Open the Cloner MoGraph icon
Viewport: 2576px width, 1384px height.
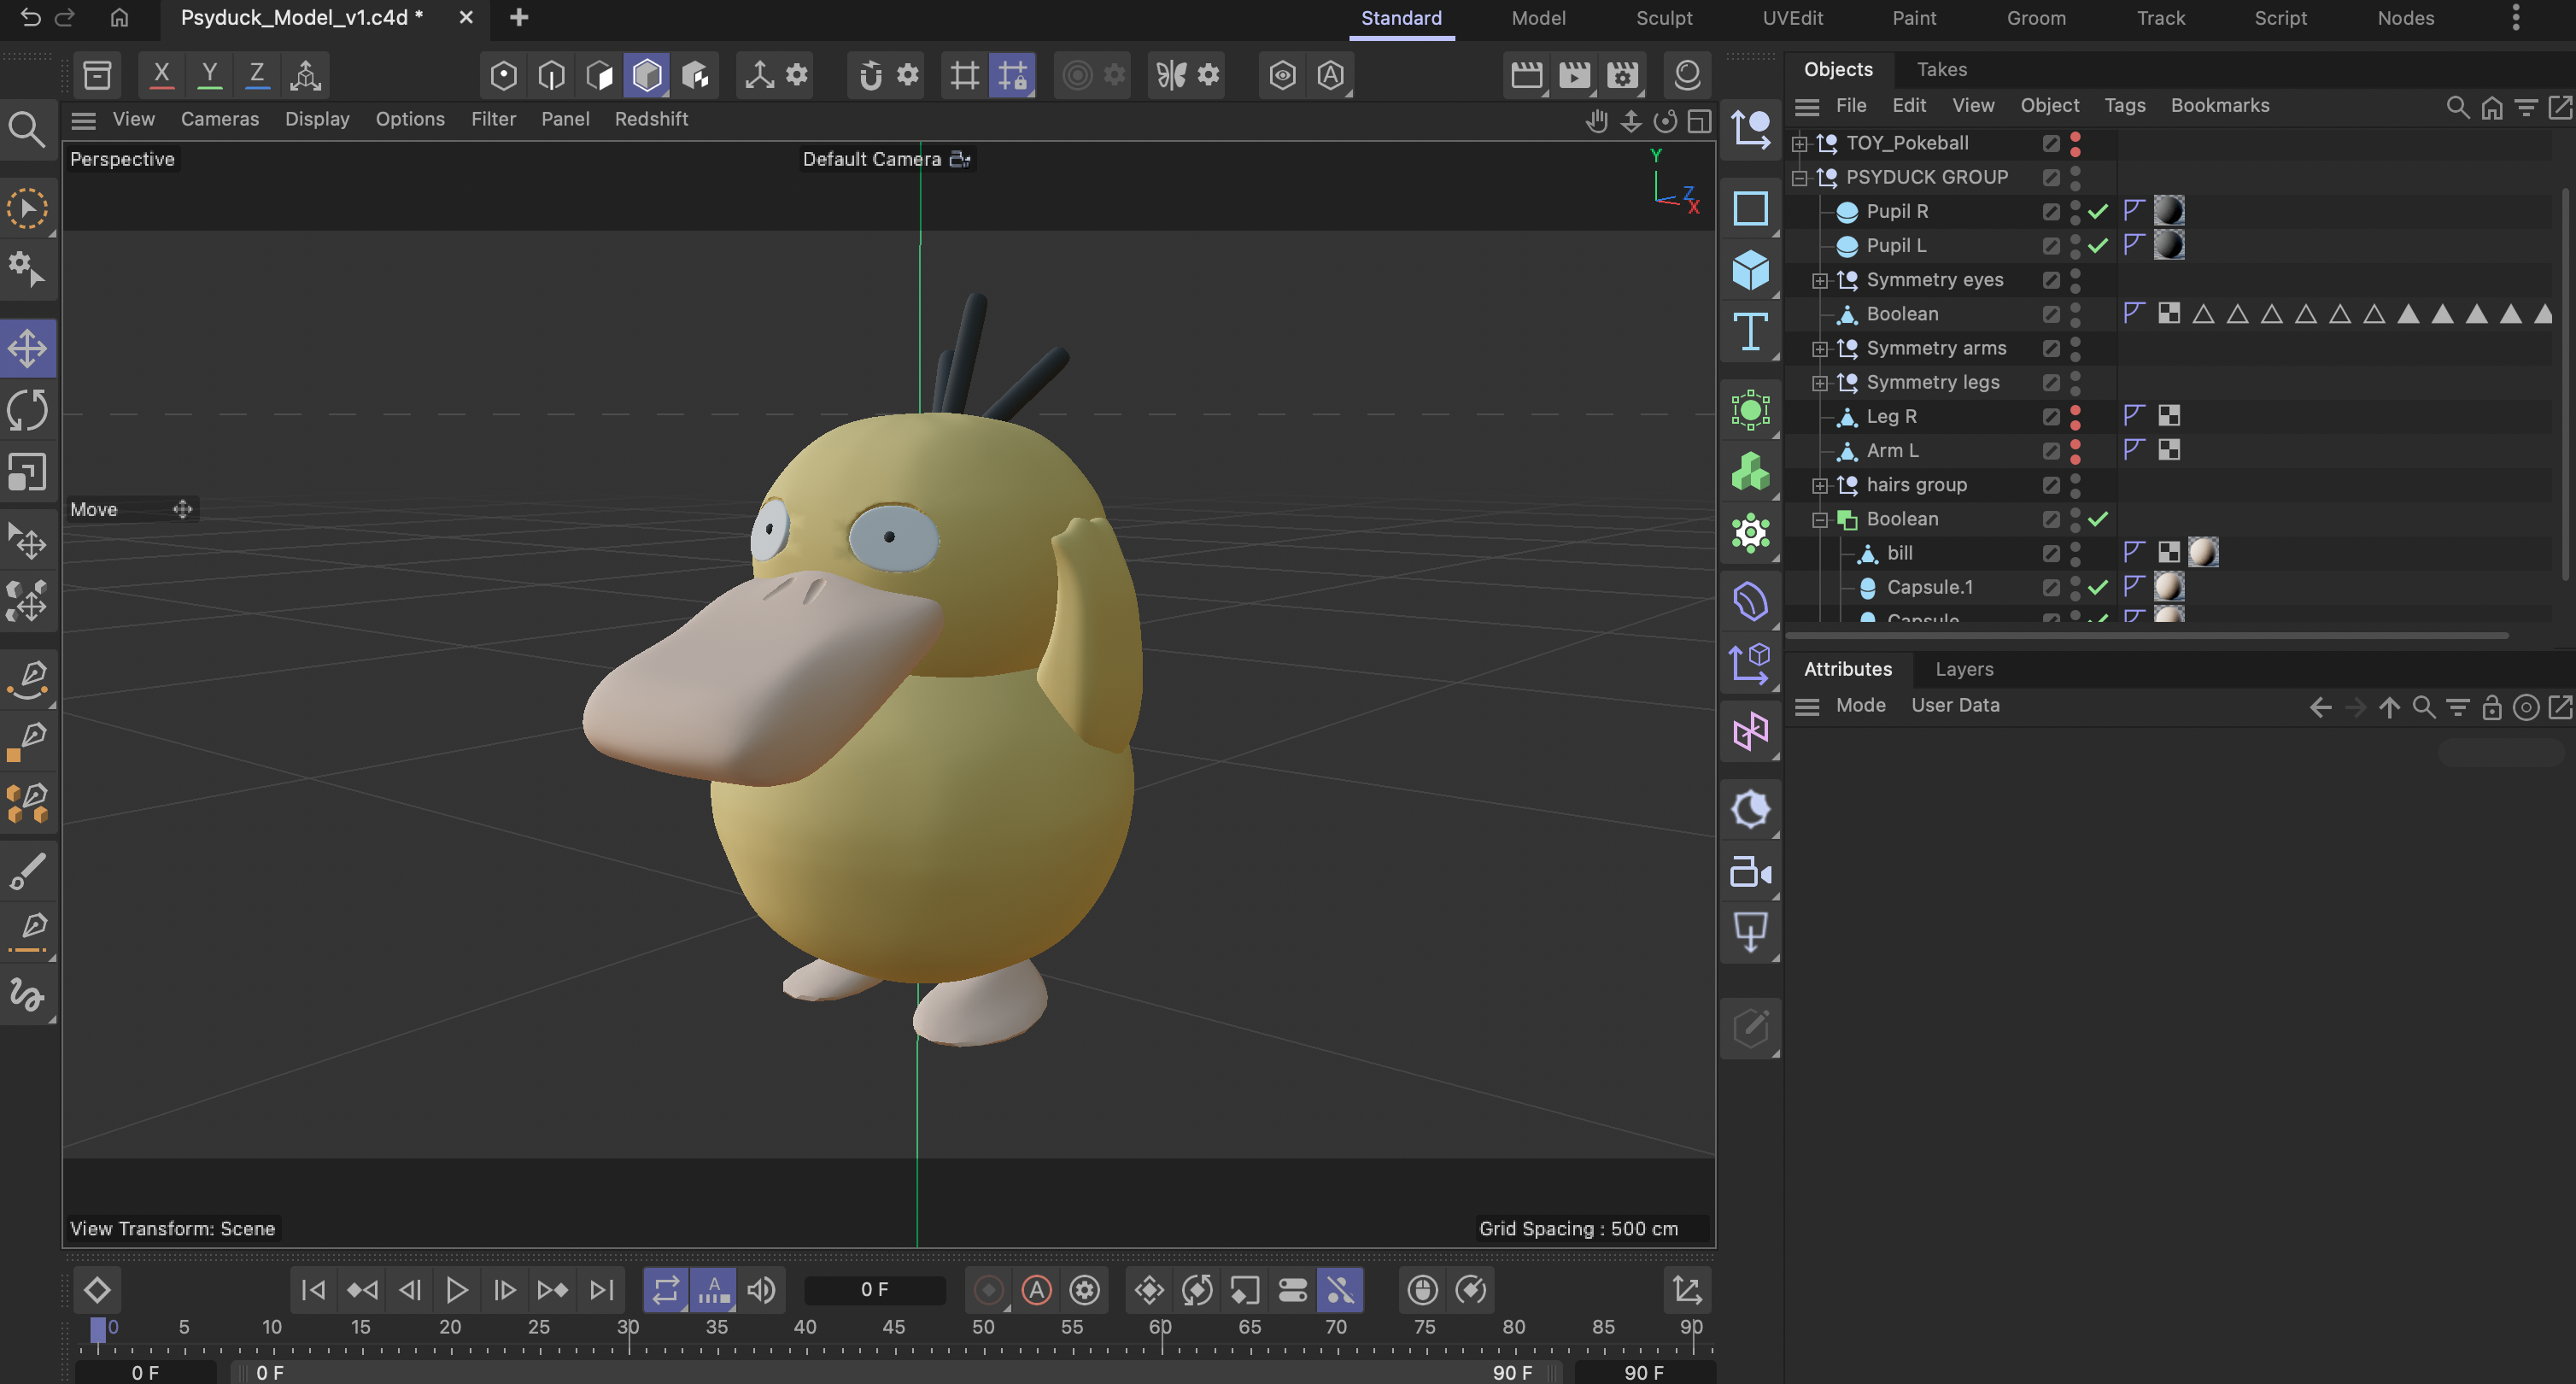click(x=1750, y=472)
